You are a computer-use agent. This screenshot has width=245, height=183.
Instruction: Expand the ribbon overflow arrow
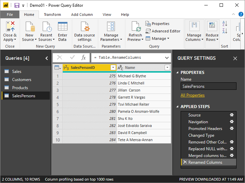pyautogui.click(x=242, y=33)
